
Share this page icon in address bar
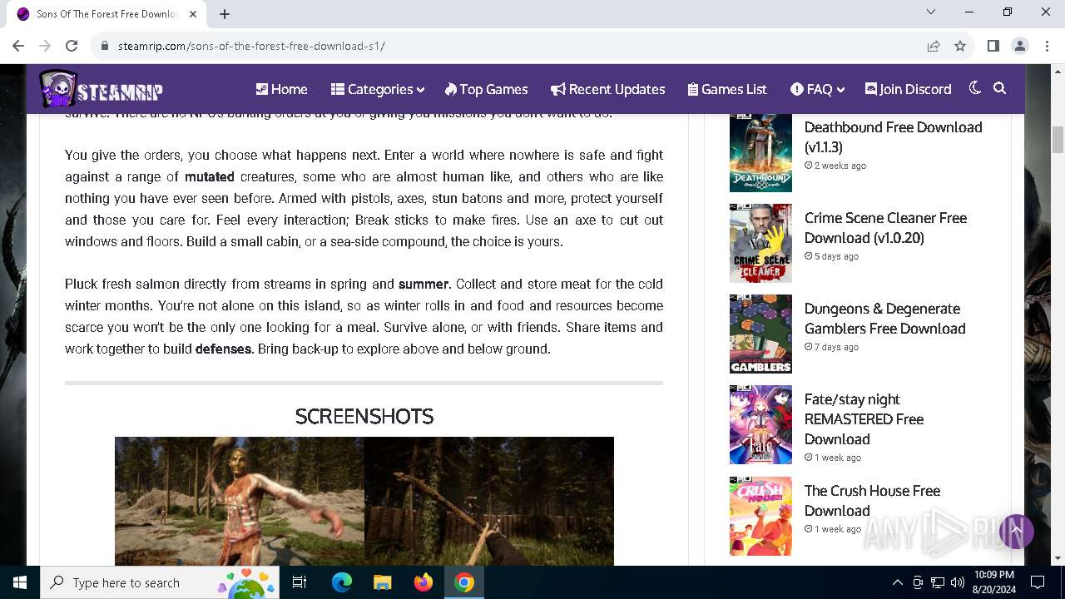tap(934, 46)
